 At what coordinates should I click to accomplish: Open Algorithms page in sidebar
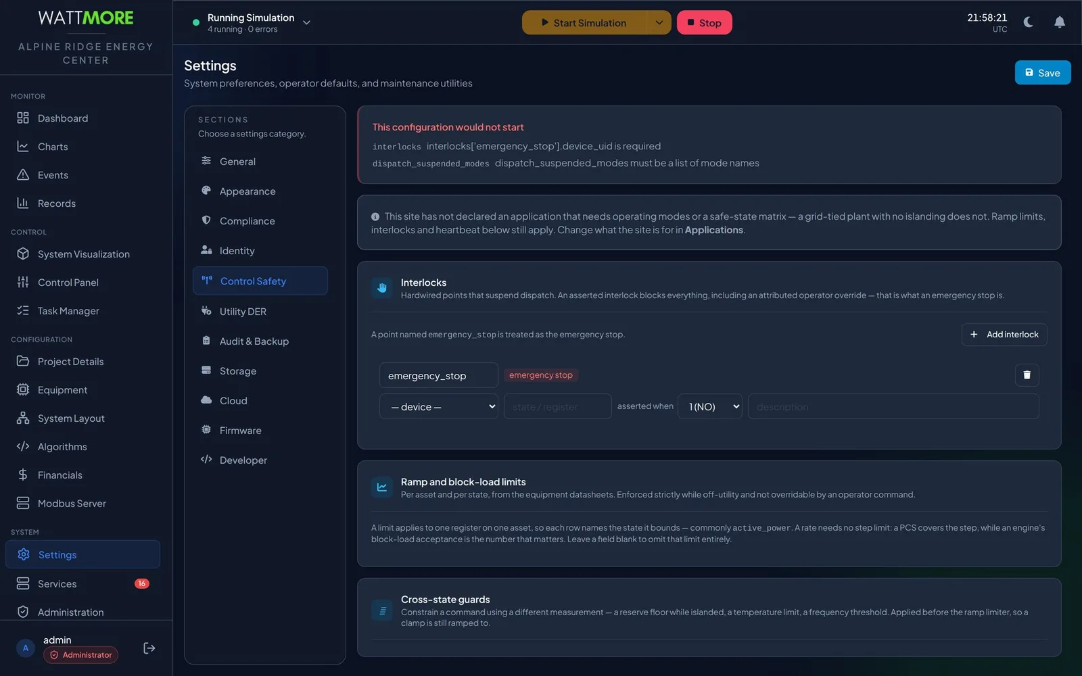pos(83,447)
